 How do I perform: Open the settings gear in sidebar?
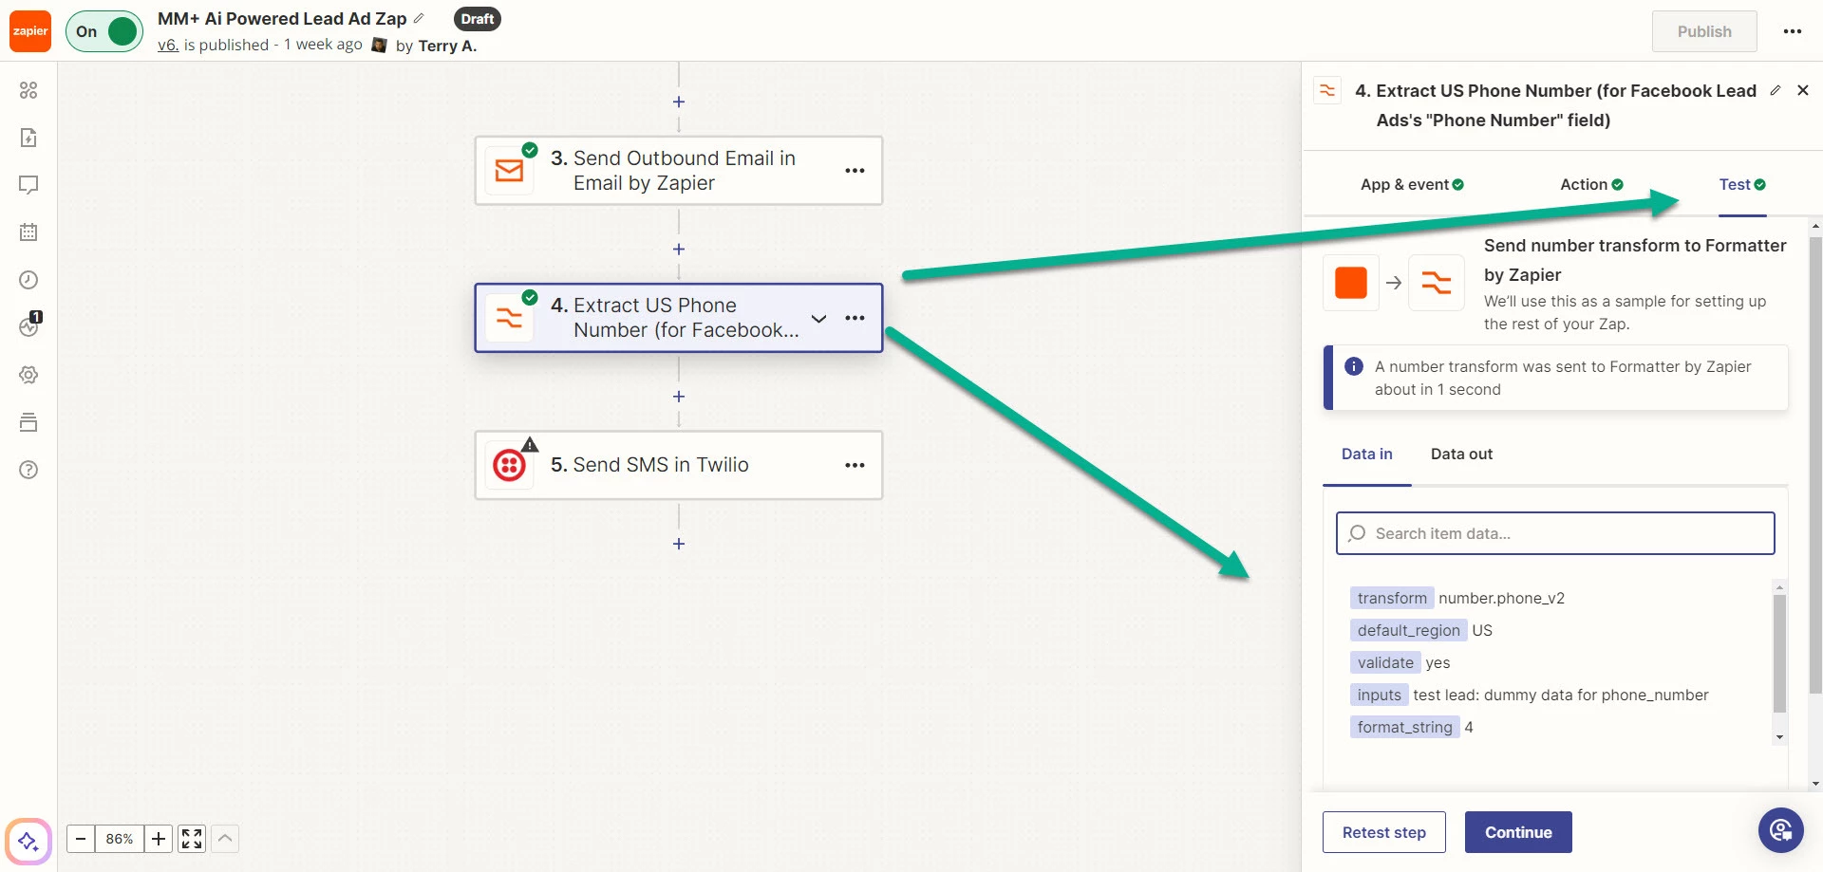[28, 375]
